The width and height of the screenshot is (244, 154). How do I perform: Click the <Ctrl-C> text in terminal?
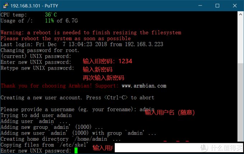116,98
